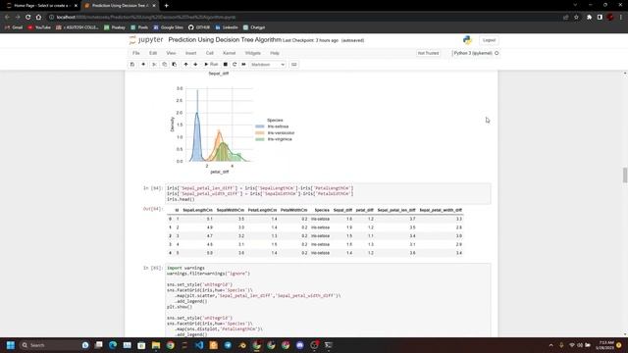Open the Cell menu

tap(209, 53)
